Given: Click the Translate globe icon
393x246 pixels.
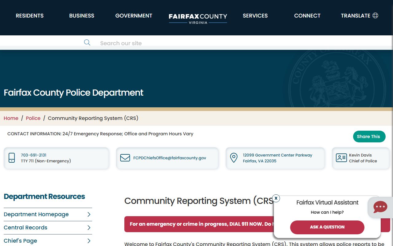Looking at the screenshot, I should 375,16.
